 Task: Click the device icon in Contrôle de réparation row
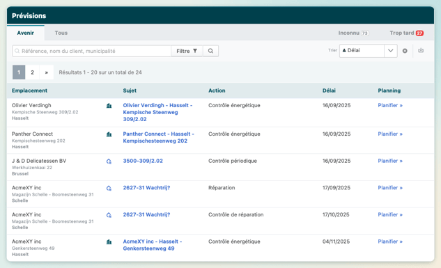pyautogui.click(x=109, y=215)
